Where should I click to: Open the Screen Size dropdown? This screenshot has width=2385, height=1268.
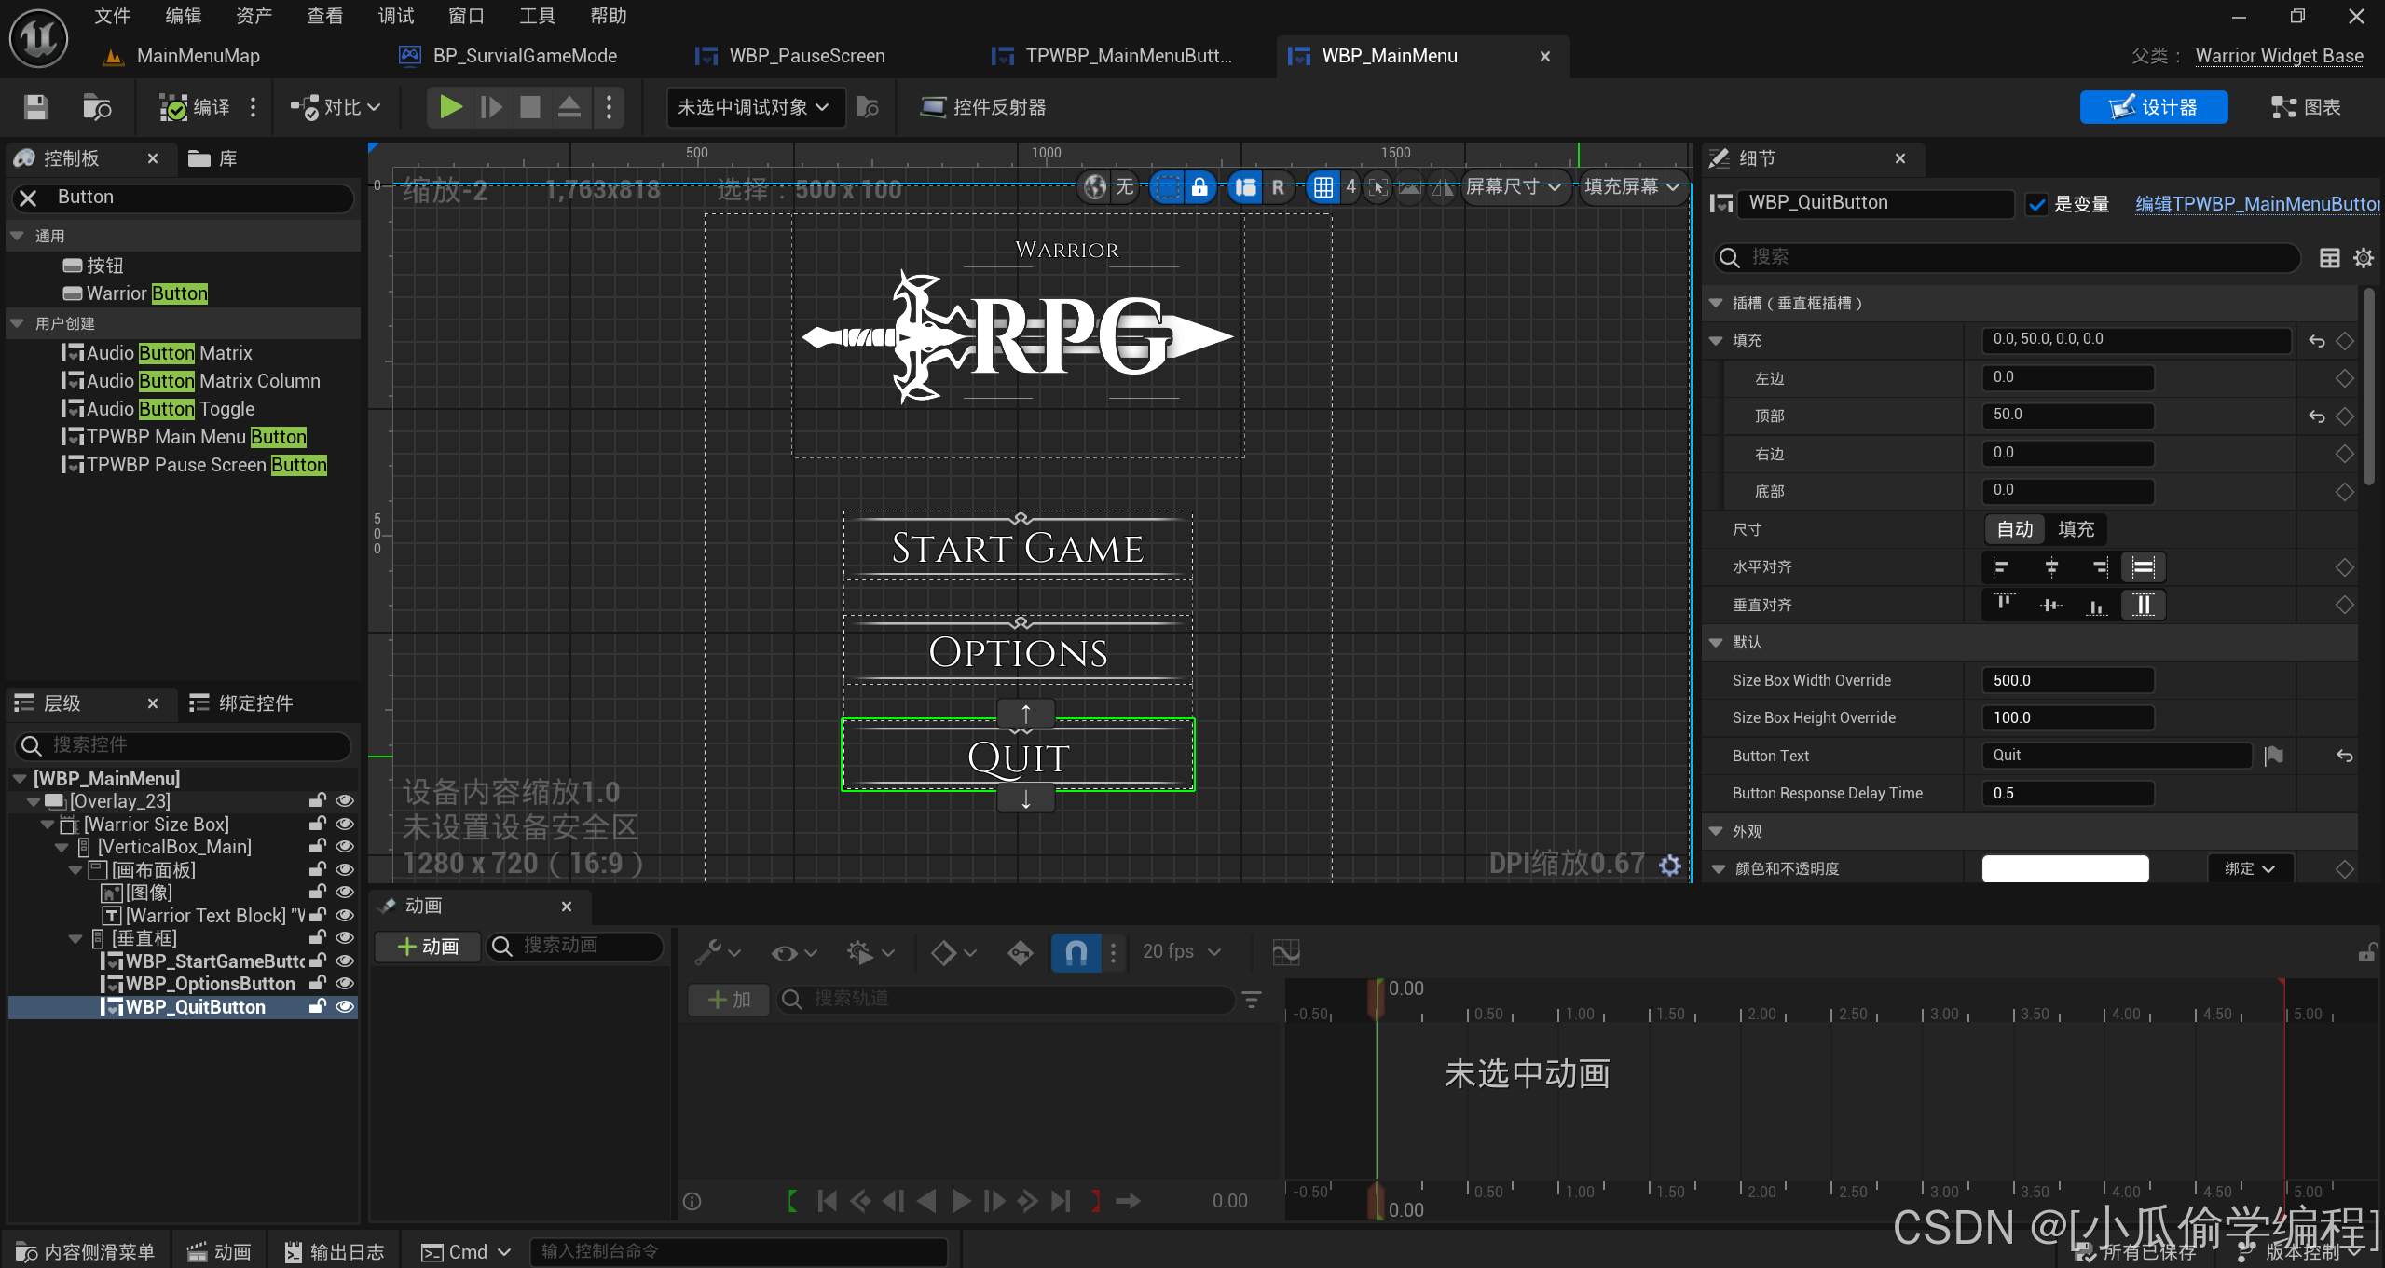pos(1514,187)
